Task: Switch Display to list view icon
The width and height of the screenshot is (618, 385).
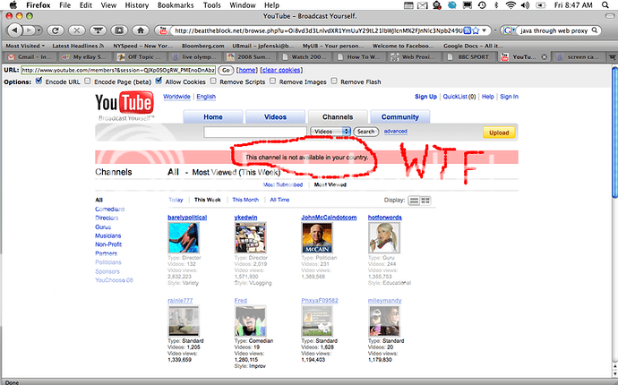Action: pos(414,201)
